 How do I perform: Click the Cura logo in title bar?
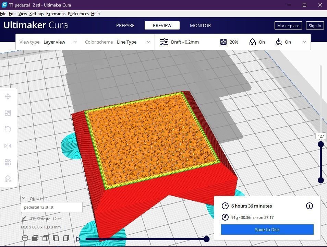coord(4,5)
